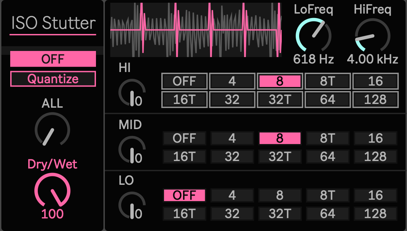Click the ISO Stutter title
The image size is (407, 231).
53,23
